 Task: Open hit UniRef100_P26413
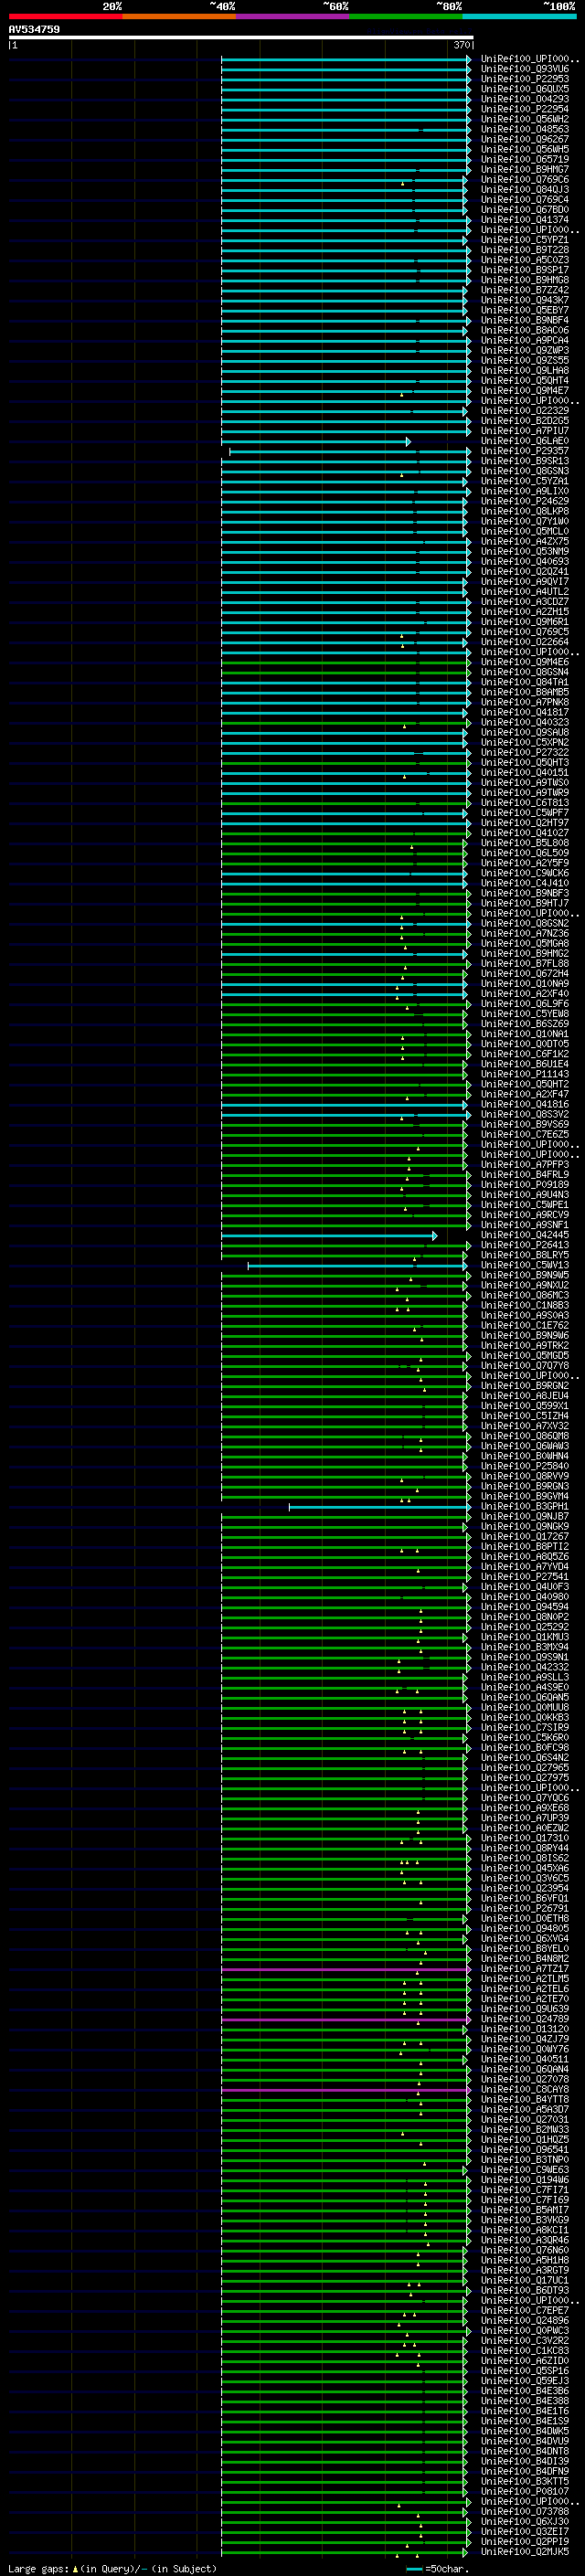525,1245
